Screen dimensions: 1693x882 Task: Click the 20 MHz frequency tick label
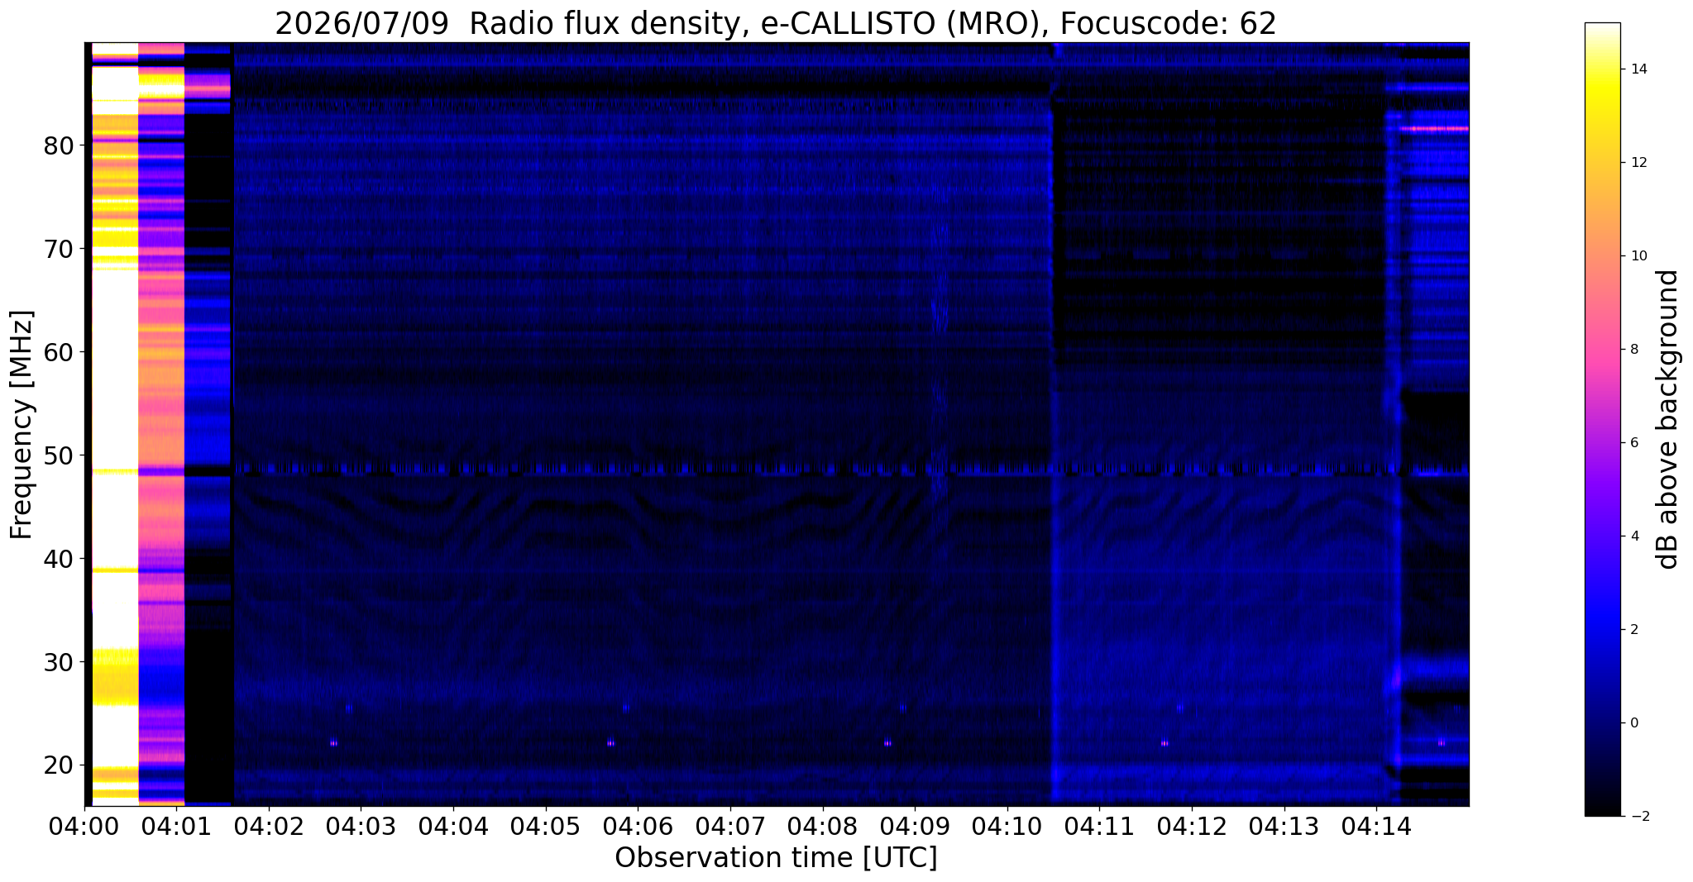click(58, 766)
